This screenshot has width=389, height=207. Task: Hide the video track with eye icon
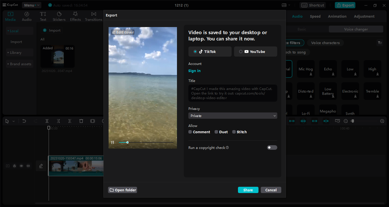pyautogui.click(x=21, y=166)
